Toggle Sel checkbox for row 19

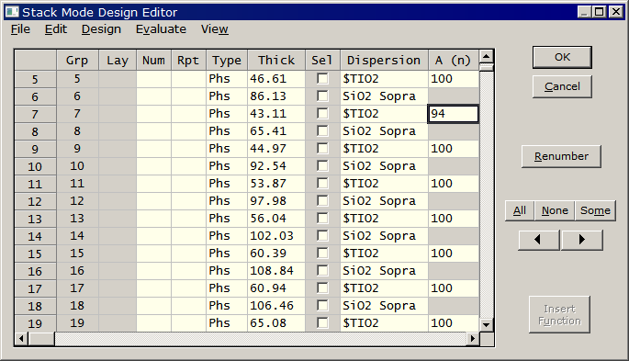(x=322, y=323)
